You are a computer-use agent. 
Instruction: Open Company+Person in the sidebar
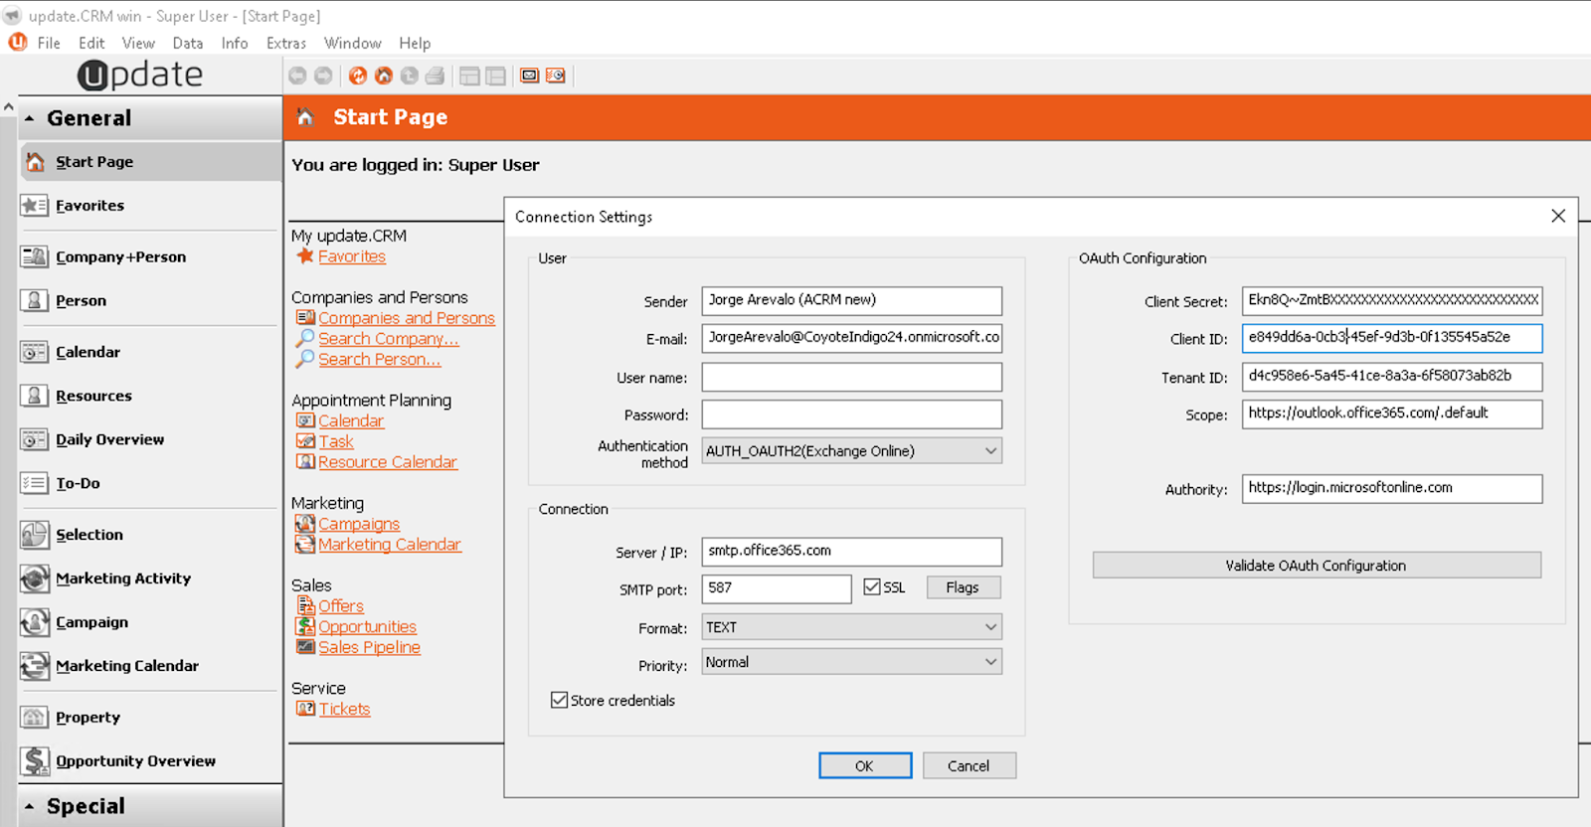tap(149, 256)
